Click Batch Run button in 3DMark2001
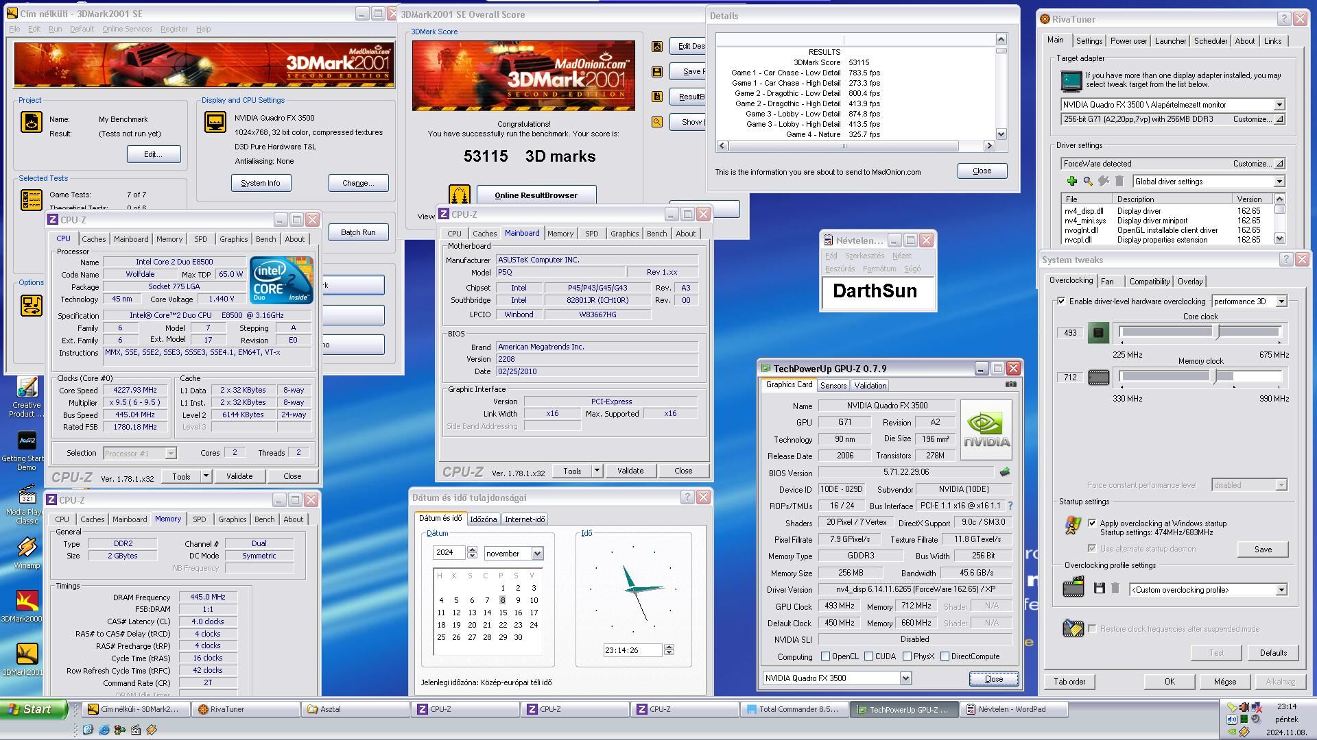Viewport: 1317px width, 740px height. pos(358,232)
